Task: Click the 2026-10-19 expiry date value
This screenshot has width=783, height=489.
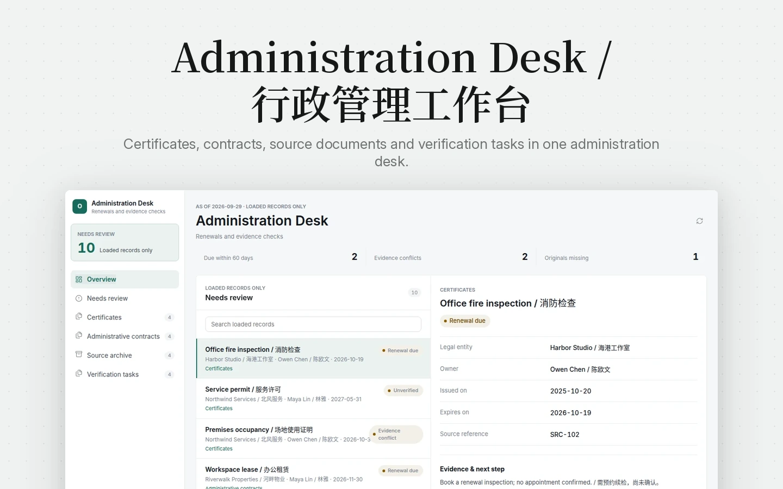Action: pyautogui.click(x=570, y=413)
